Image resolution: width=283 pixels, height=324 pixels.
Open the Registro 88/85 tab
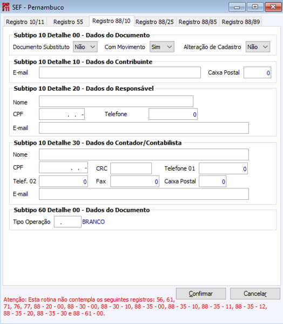198,22
